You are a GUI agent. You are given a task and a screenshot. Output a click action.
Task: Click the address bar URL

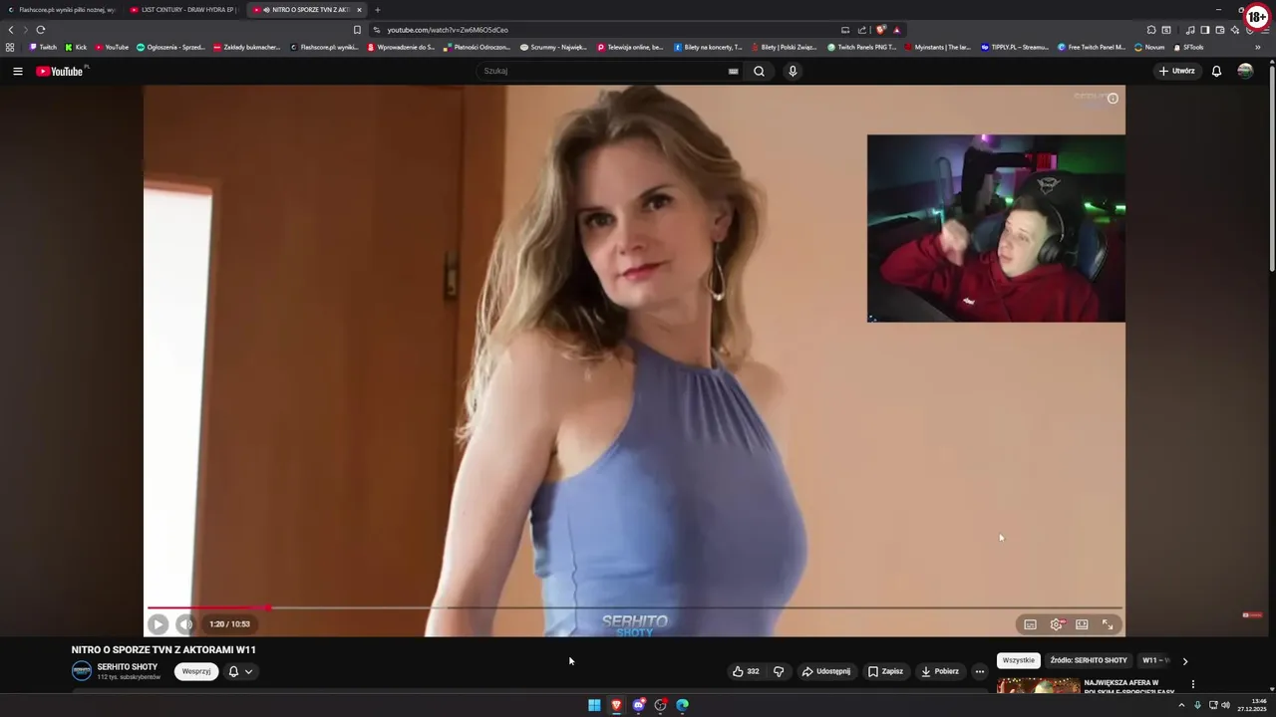click(x=448, y=30)
